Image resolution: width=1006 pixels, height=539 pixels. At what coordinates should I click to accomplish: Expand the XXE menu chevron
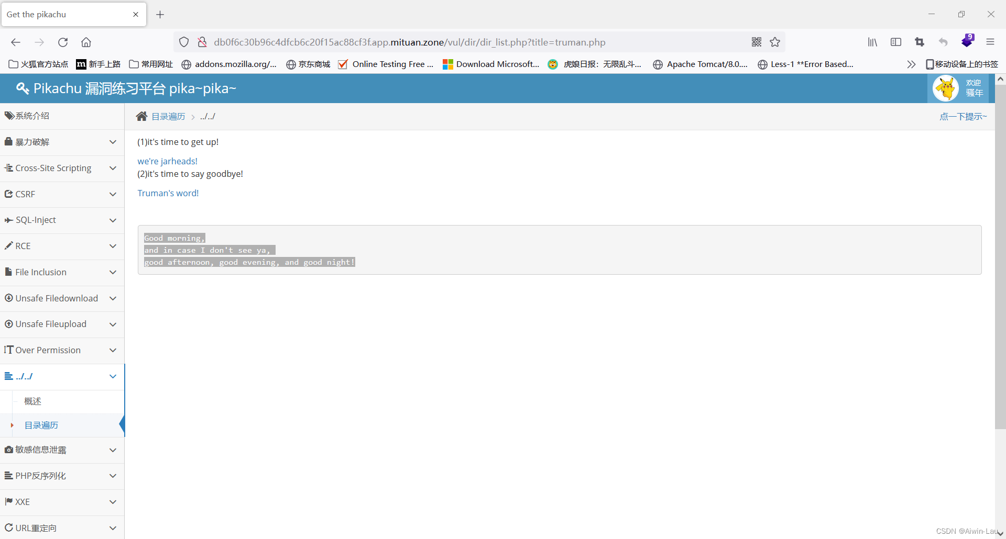click(x=113, y=502)
